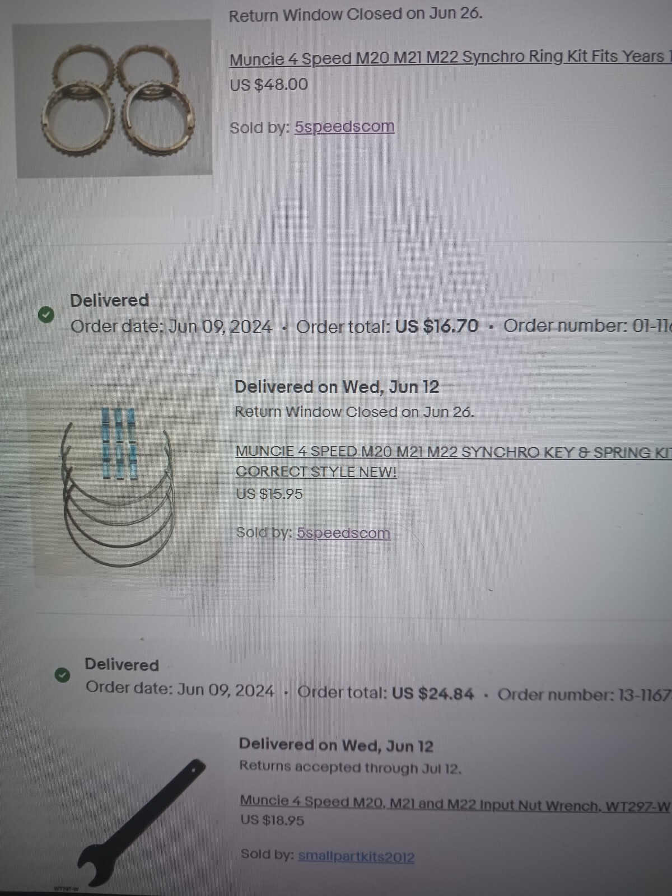
Task: Open the synchro ring kit product thumbnail
Action: click(x=114, y=99)
